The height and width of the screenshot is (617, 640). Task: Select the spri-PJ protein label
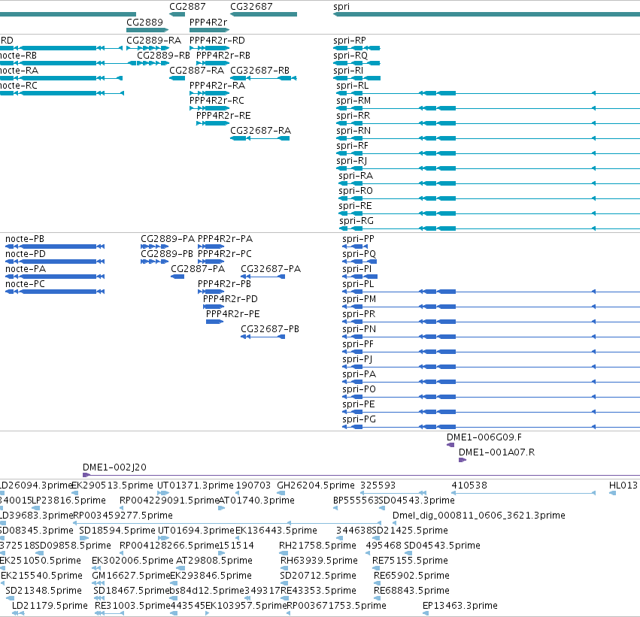357,360
